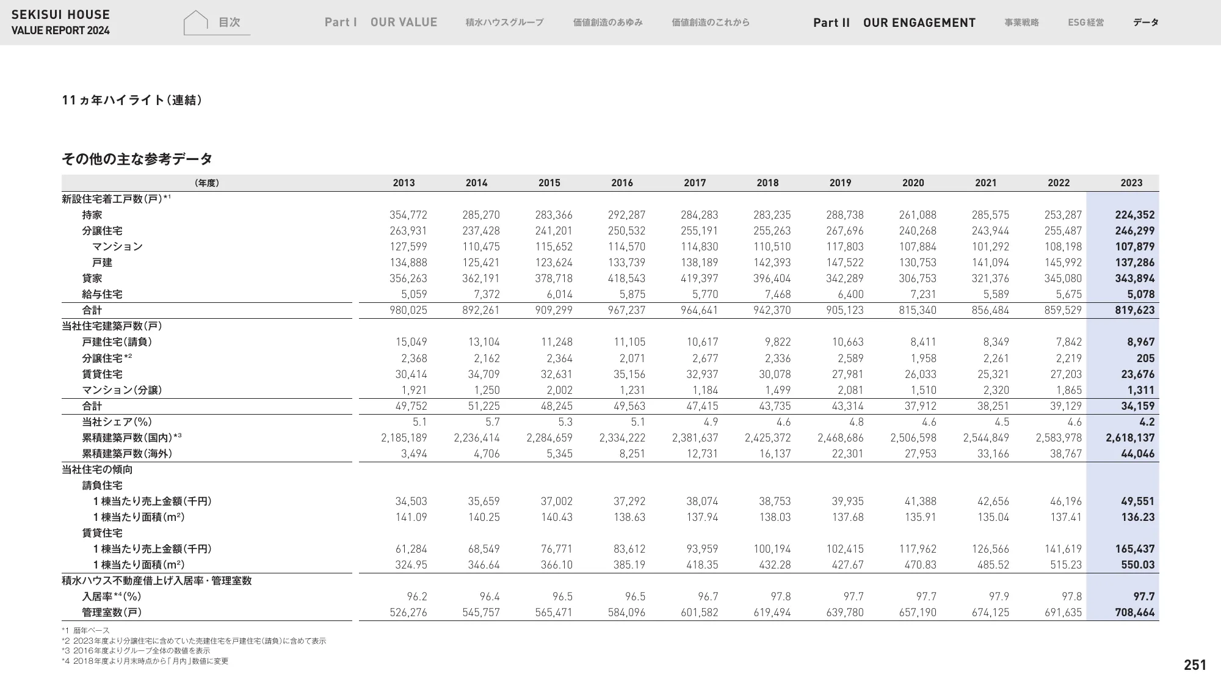Screen dimensions: 1221x687
Task: Navigate to 価値創造のあゆみ
Action: 607,23
